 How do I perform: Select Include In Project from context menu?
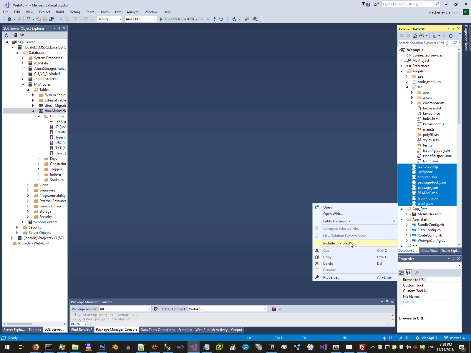355,243
